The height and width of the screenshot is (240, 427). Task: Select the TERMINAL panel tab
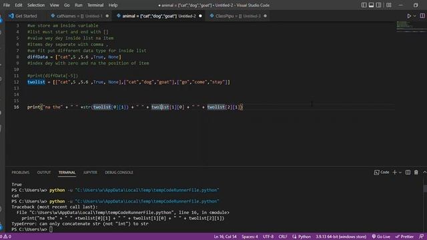pyautogui.click(x=67, y=173)
